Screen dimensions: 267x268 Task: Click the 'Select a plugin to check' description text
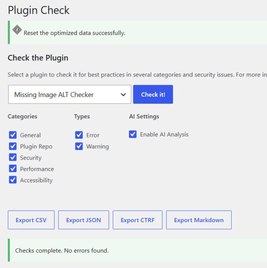(137, 75)
